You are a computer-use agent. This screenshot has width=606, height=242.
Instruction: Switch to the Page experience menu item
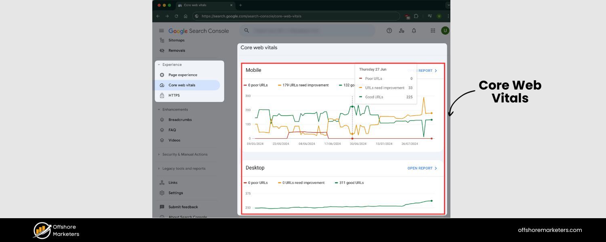(x=183, y=75)
